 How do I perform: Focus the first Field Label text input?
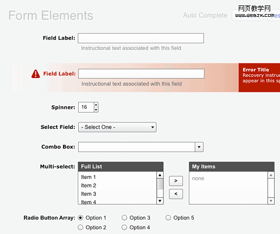click(141, 38)
